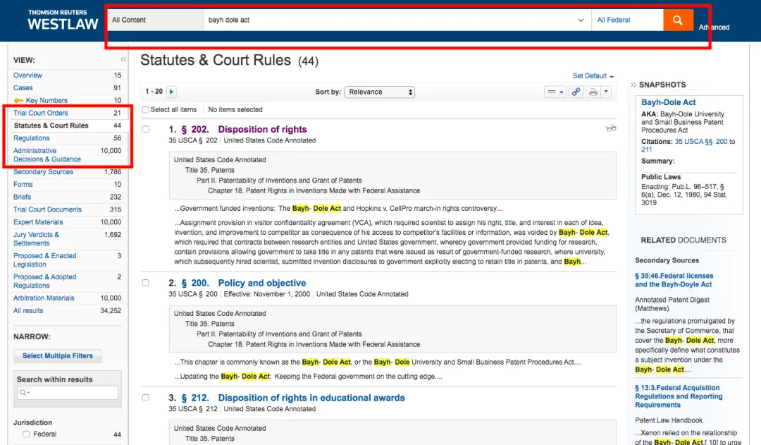Viewport: 761px width, 445px height.
Task: Click the green next page arrow
Action: click(171, 92)
